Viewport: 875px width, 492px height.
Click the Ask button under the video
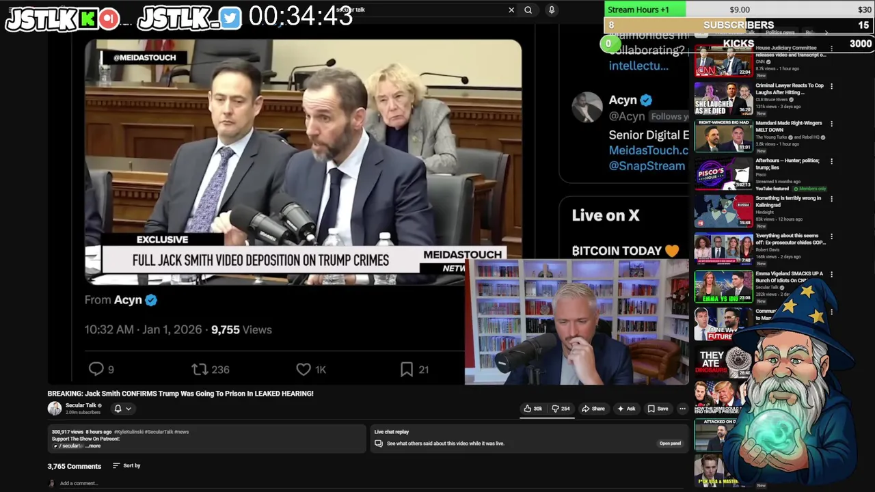coord(626,409)
